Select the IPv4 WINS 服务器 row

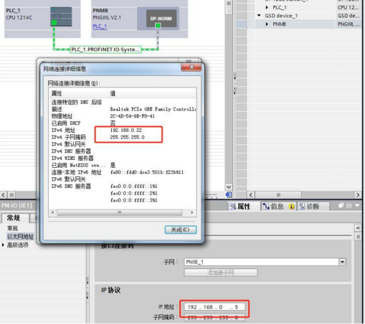point(122,158)
